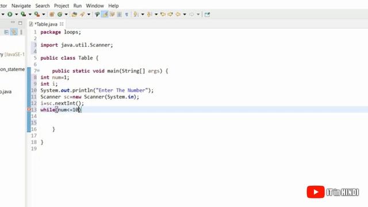Open the Run menu
Viewport: 368px width, 207px height.
[78, 6]
